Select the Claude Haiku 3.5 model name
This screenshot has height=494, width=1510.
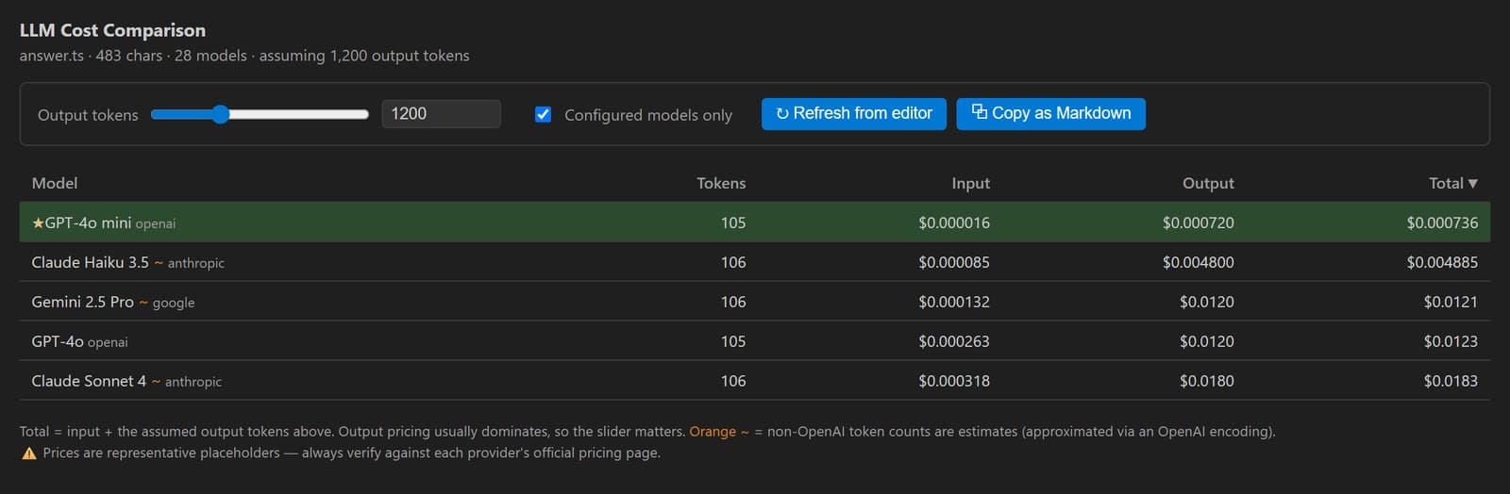coord(90,262)
